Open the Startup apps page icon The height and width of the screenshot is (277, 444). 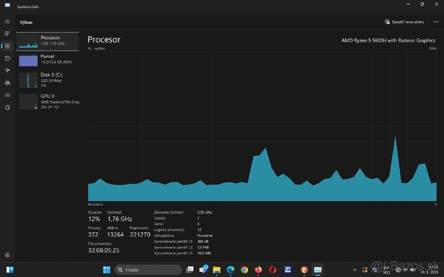click(x=7, y=71)
